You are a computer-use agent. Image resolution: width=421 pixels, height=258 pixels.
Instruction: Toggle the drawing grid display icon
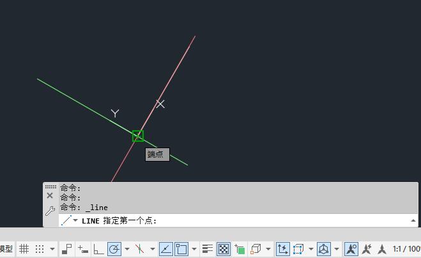[x=24, y=249]
